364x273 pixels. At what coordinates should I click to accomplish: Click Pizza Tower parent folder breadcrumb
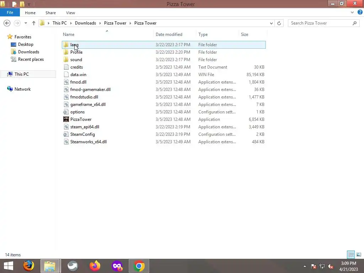click(115, 23)
